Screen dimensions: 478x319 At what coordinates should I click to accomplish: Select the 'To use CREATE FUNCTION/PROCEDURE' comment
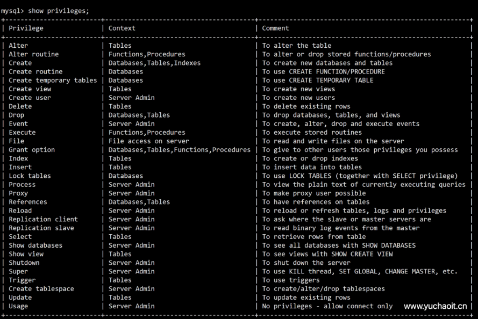(324, 71)
